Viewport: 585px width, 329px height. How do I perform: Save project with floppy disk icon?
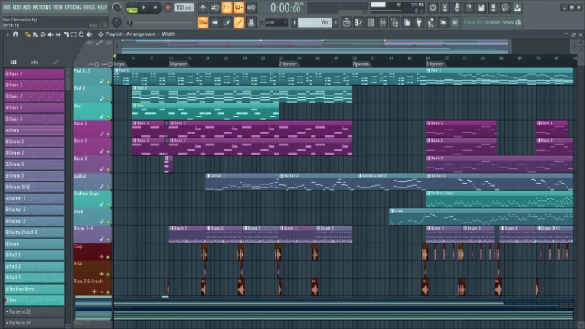coord(481,8)
